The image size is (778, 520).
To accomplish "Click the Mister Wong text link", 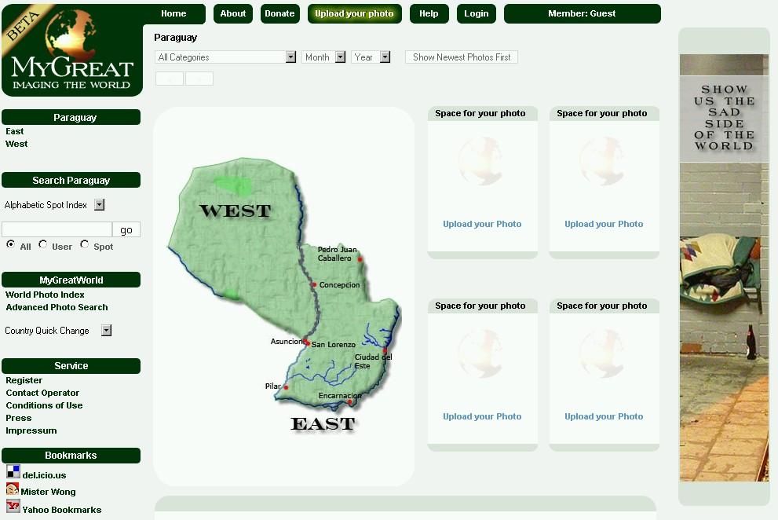I will tap(48, 492).
